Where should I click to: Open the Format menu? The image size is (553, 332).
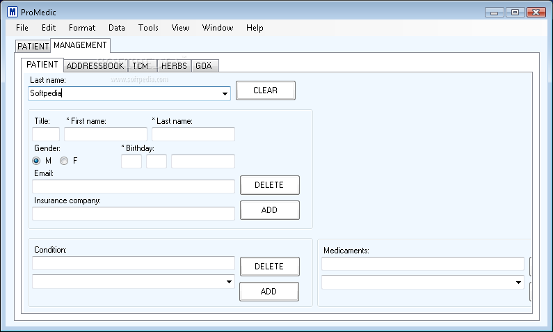tap(82, 28)
